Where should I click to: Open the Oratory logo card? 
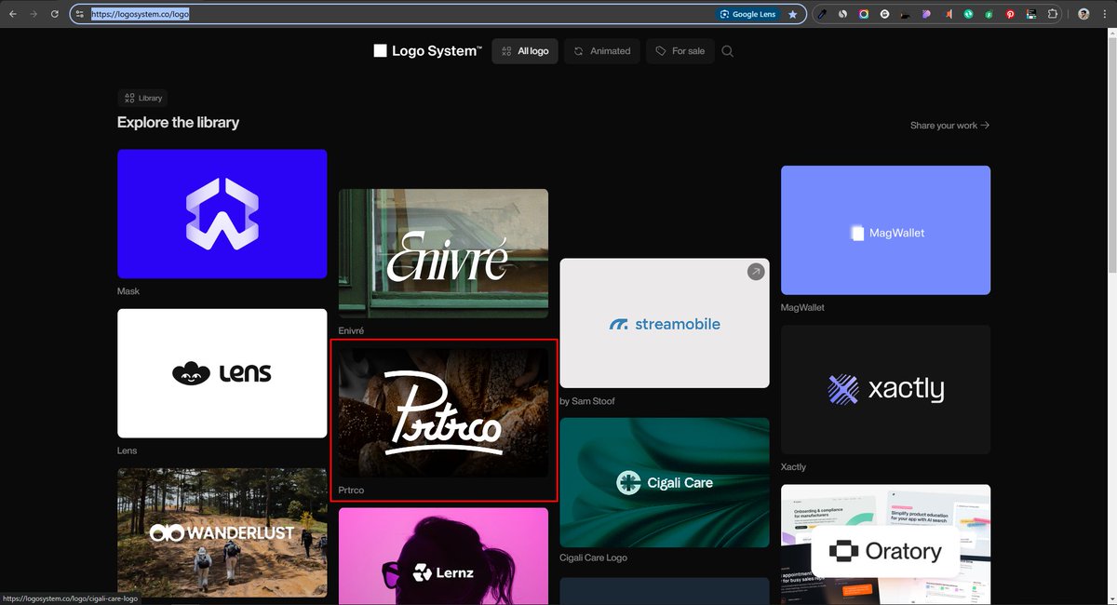click(x=885, y=544)
